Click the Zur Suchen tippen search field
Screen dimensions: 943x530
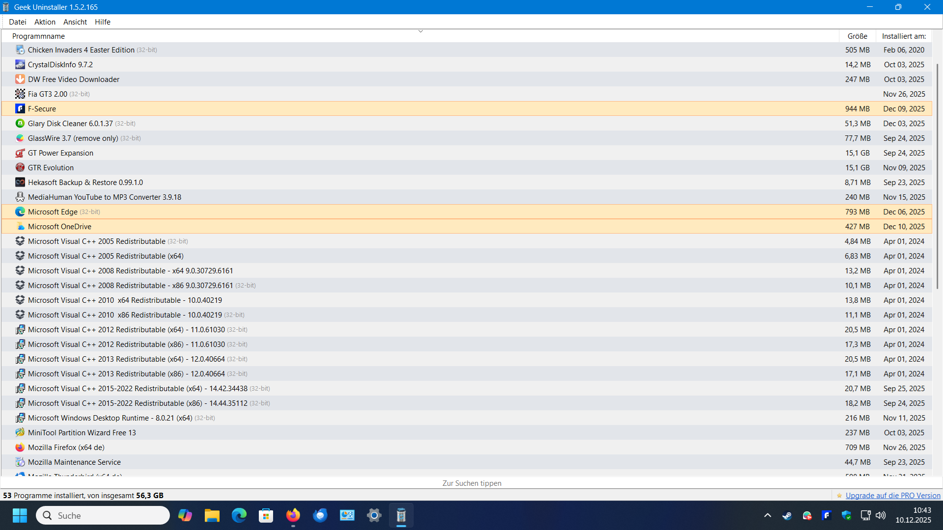tap(471, 483)
